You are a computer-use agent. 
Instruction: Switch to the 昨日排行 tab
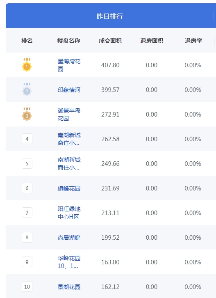tap(110, 16)
